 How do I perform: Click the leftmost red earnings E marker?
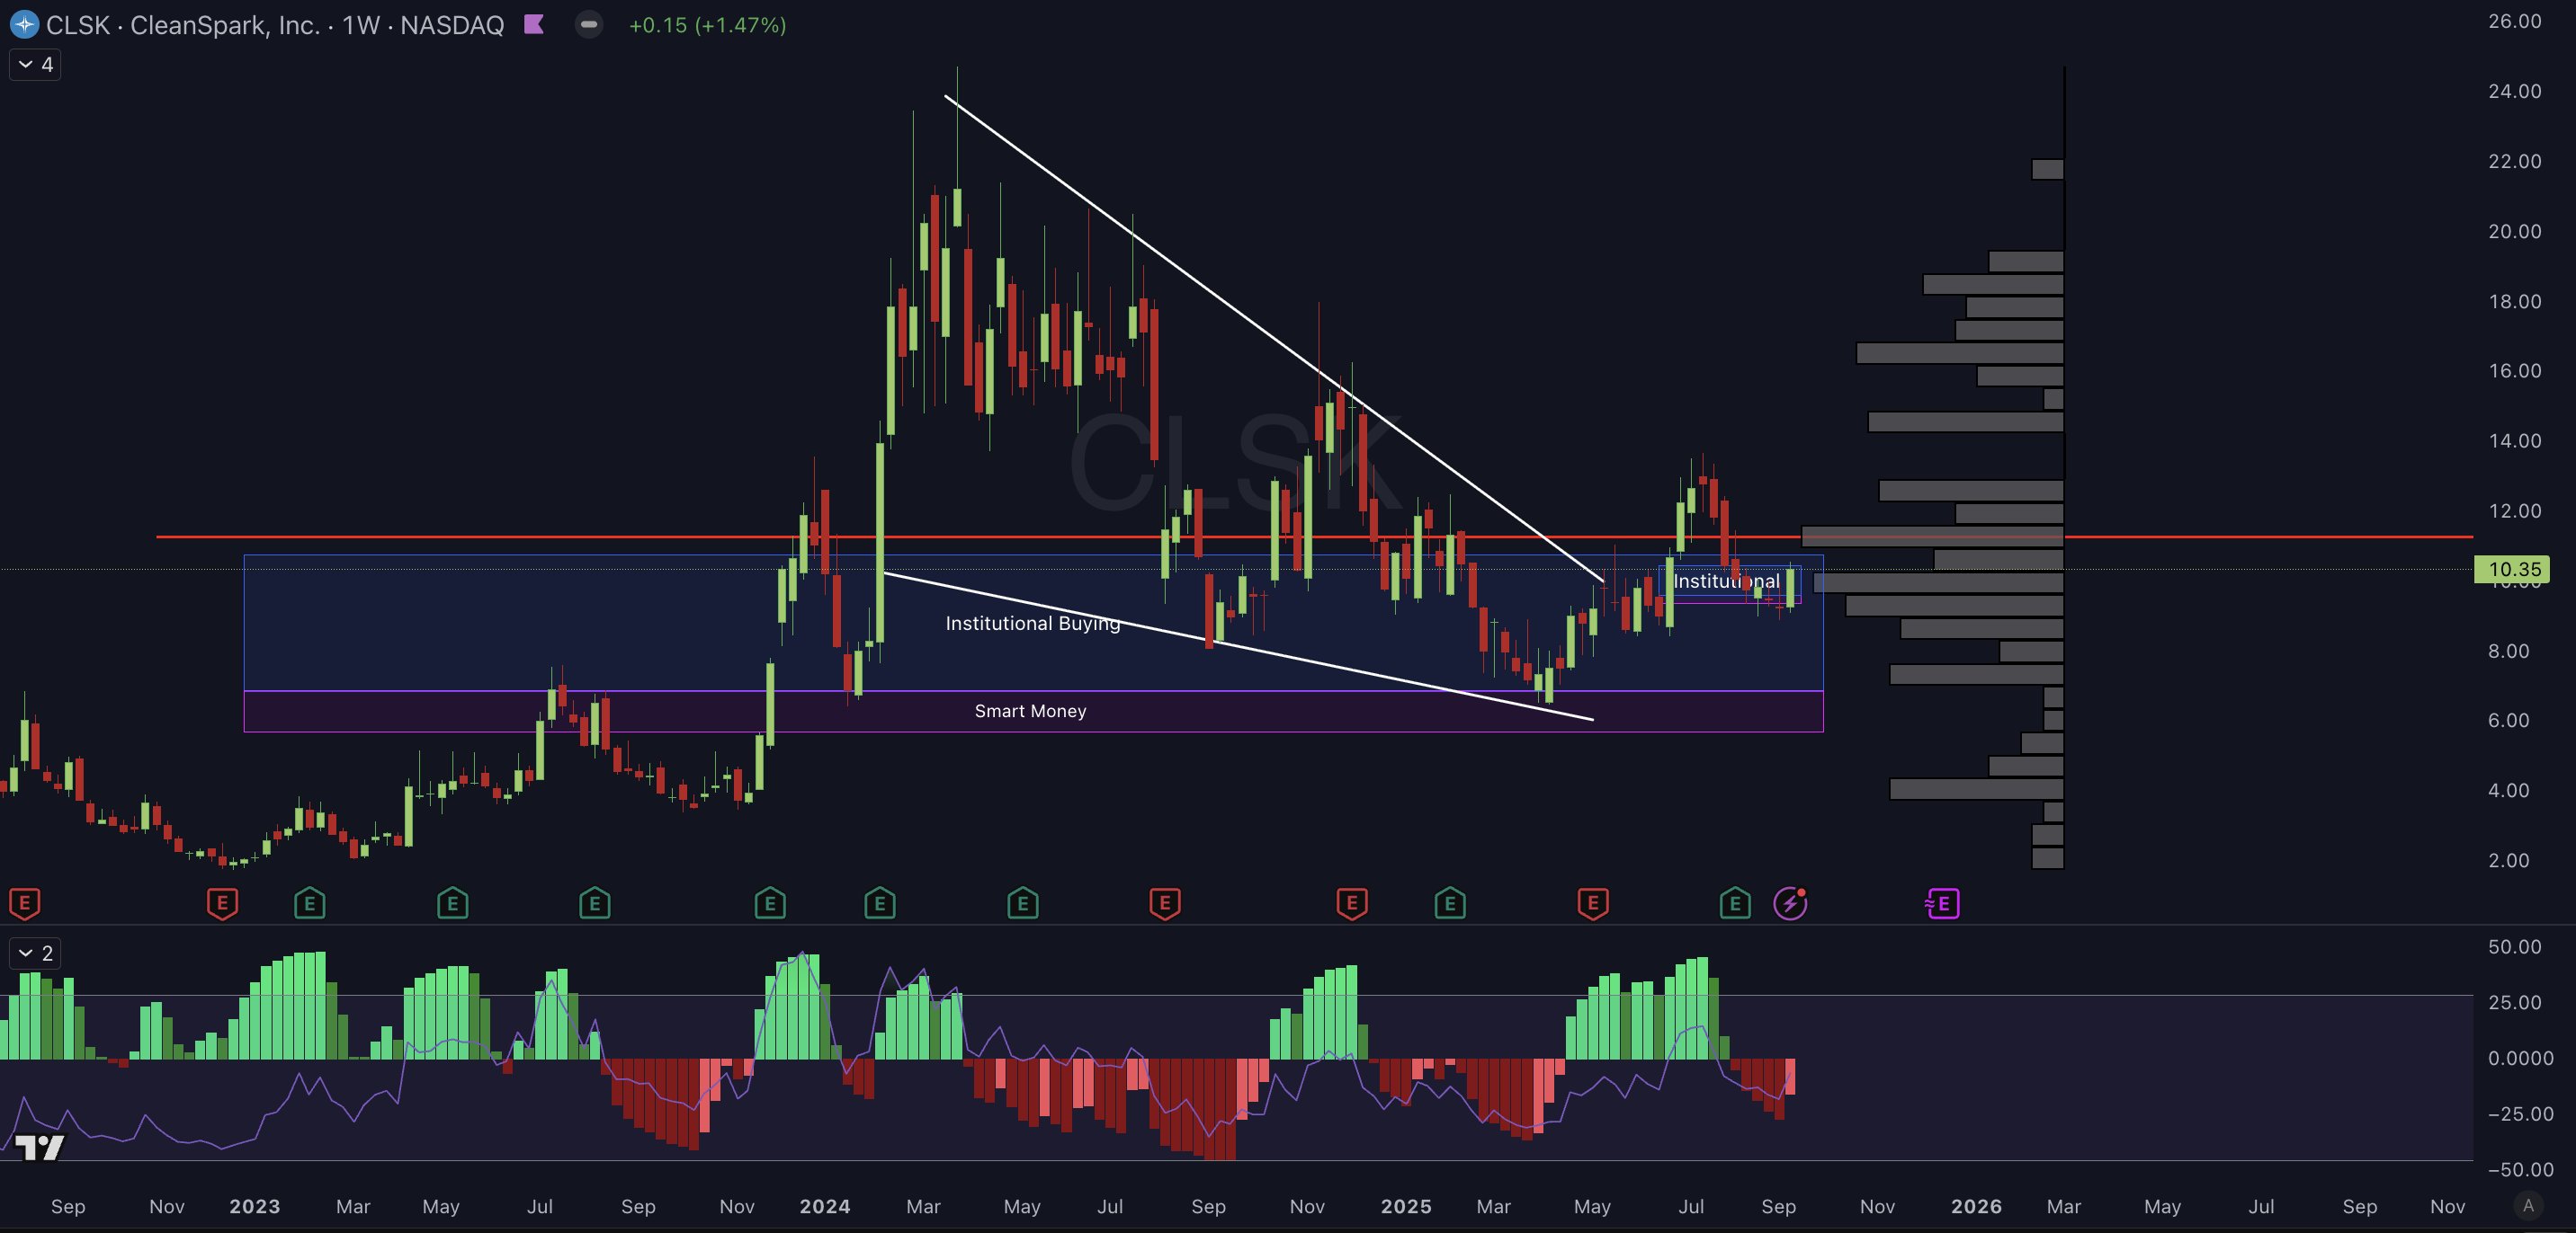tap(24, 903)
